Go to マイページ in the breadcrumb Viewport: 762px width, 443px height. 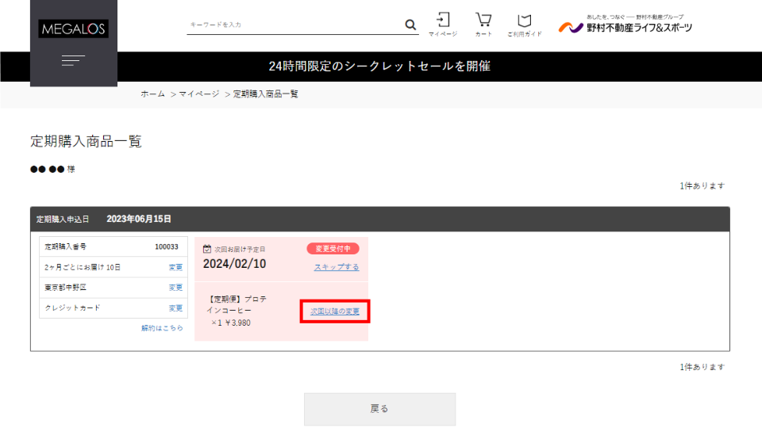click(x=198, y=94)
